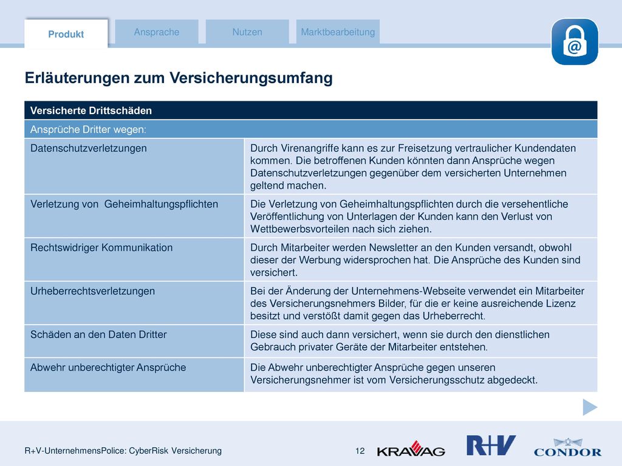Open the Nutzen tab
The image size is (622, 466).
[x=247, y=32]
